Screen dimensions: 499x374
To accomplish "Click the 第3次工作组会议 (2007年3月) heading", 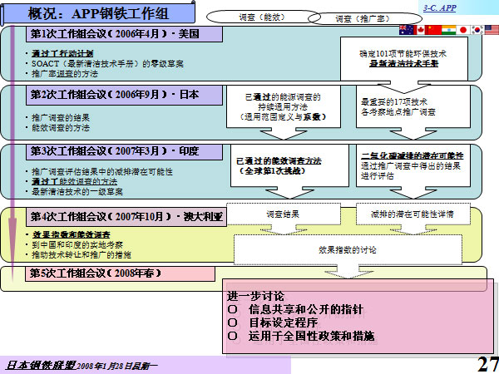I will [114, 151].
